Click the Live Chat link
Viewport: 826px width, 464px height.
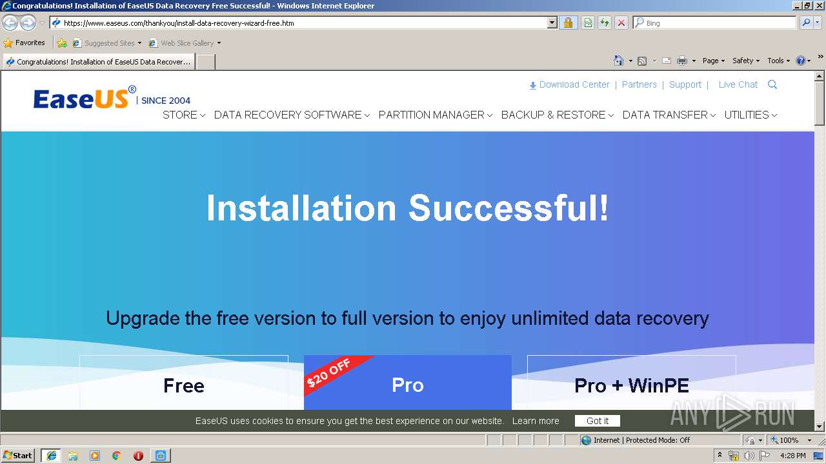738,84
